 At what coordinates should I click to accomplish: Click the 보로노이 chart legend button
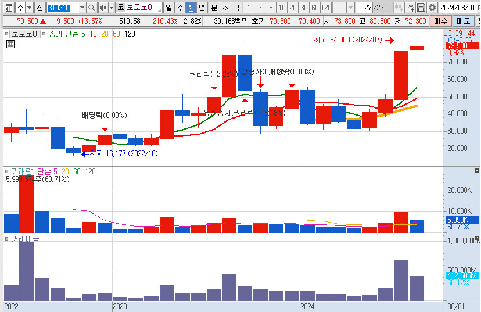coord(25,34)
